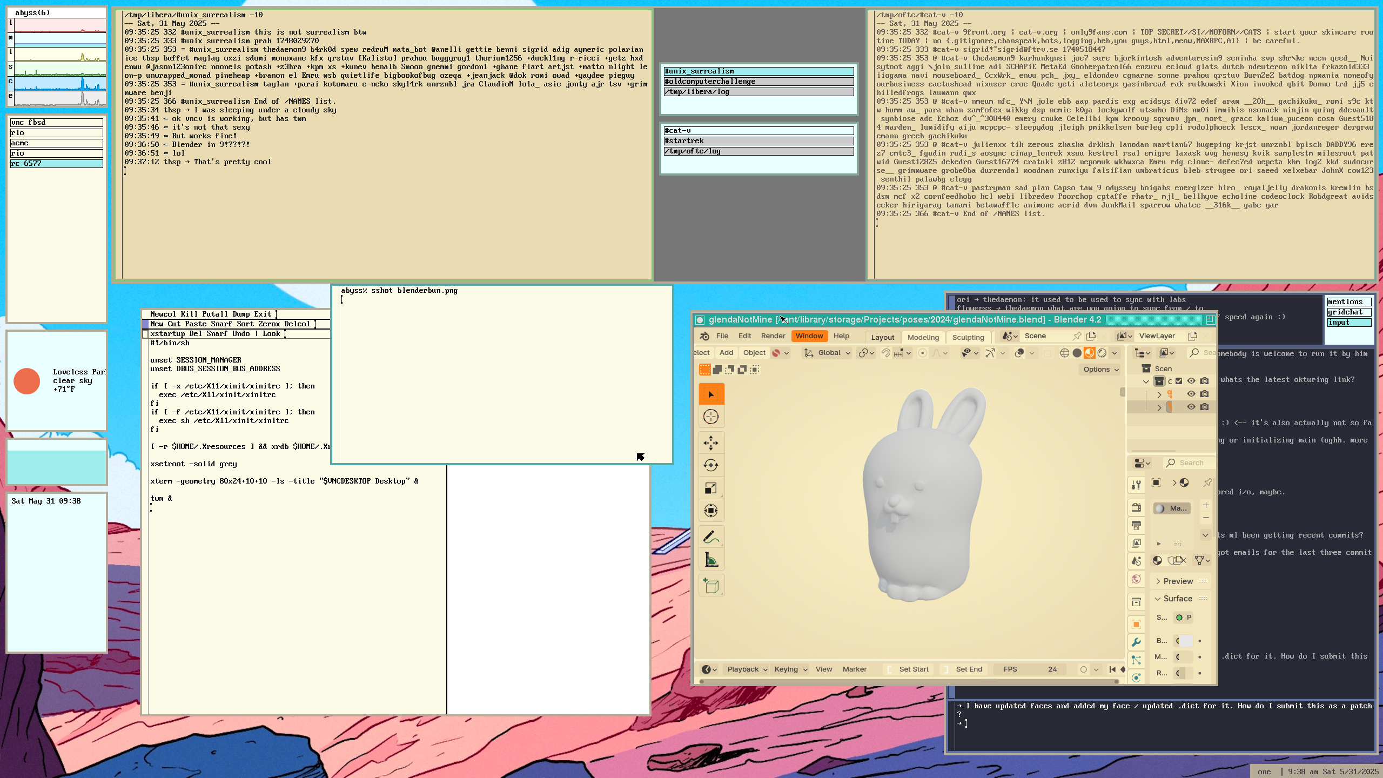
Task: Select the Measure ruler tool
Action: pyautogui.click(x=711, y=560)
